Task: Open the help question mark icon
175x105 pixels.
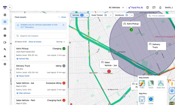Action: click(148, 7)
